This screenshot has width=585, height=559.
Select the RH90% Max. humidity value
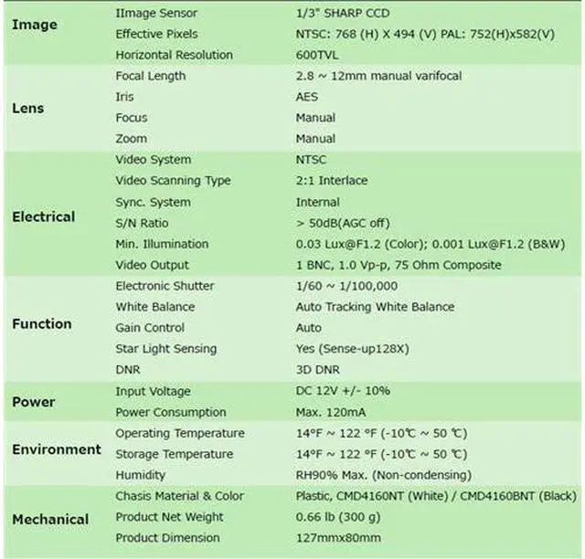(x=384, y=475)
